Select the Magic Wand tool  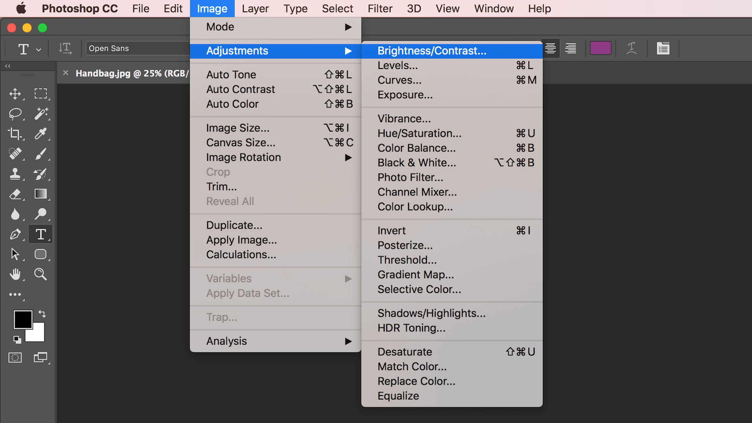tap(41, 114)
